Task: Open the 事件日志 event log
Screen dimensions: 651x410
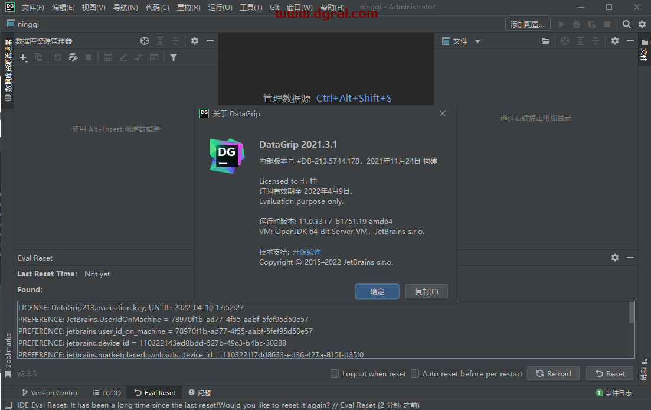Action: click(x=614, y=392)
